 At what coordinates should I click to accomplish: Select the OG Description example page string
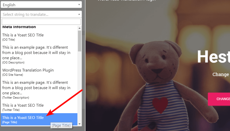pyautogui.click(x=39, y=55)
